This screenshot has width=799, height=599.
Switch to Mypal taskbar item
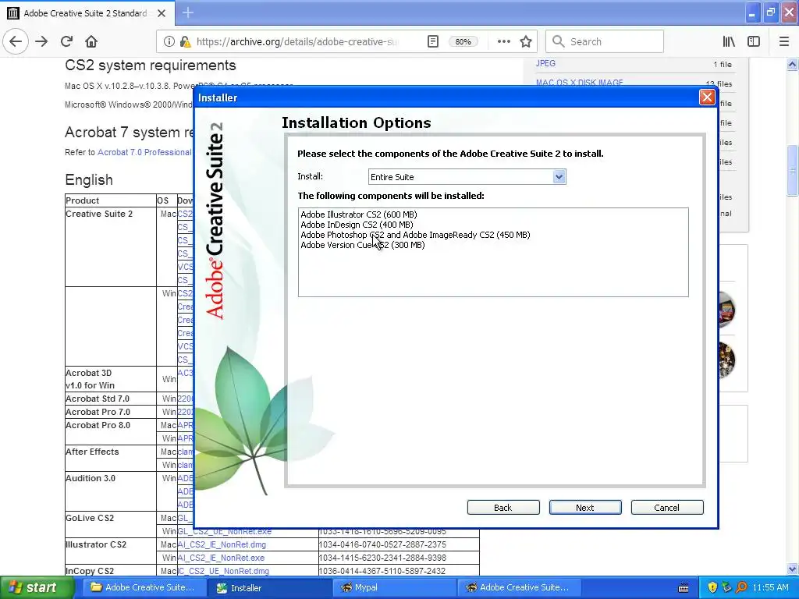click(394, 587)
